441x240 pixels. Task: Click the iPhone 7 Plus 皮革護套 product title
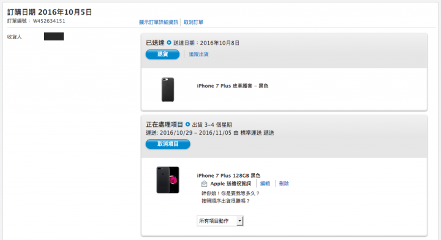tap(233, 86)
